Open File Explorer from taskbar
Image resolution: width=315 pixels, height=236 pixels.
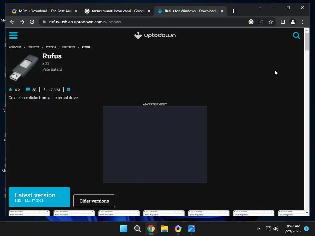pyautogui.click(x=165, y=229)
